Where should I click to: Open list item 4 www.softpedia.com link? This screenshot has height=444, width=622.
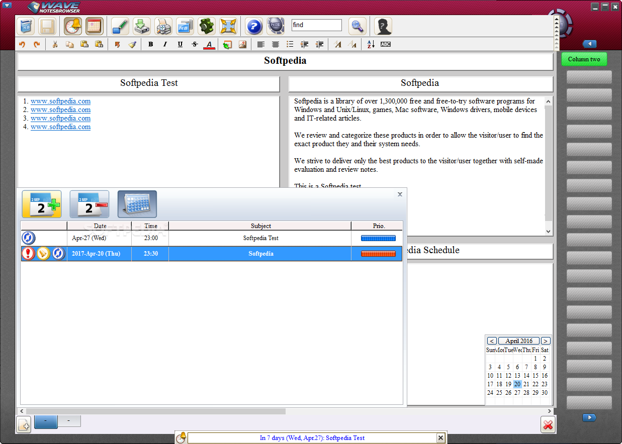(60, 127)
